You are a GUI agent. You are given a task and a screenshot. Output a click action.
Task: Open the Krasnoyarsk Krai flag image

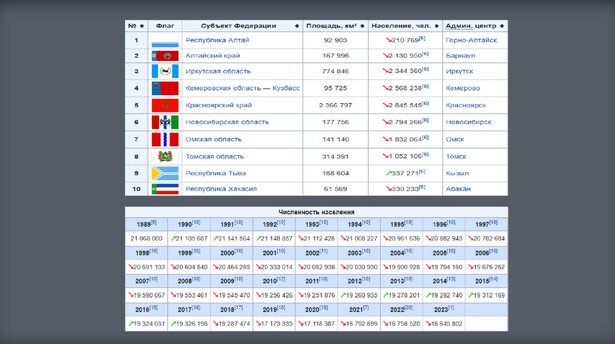165,105
